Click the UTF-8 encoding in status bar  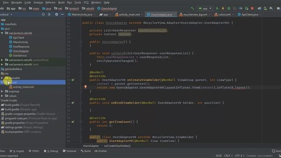pyautogui.click(x=240, y=156)
